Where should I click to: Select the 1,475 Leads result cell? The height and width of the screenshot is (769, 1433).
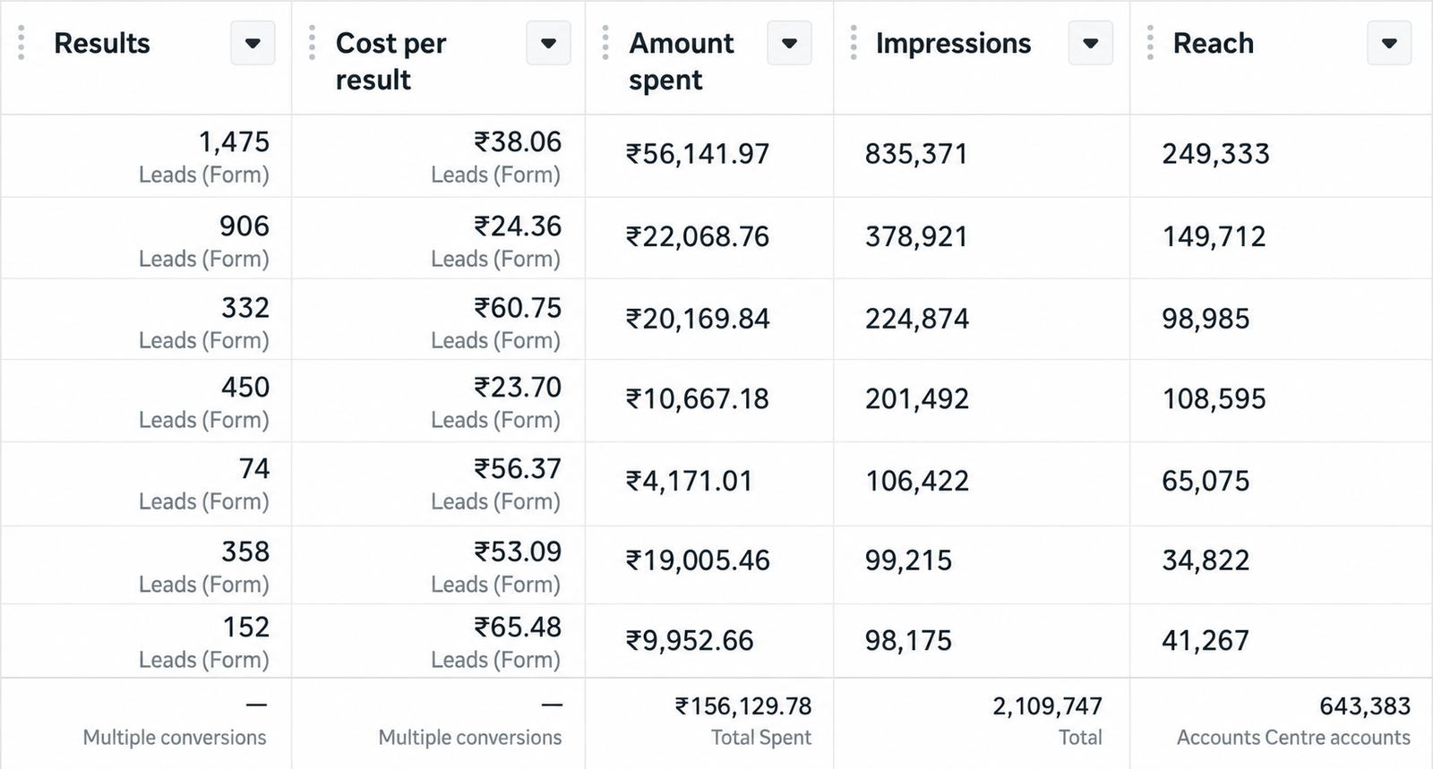(146, 156)
